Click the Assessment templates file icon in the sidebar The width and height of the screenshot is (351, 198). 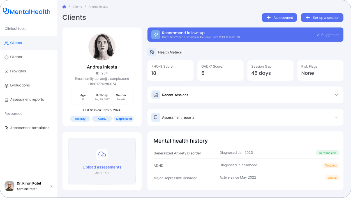[x=6, y=128]
